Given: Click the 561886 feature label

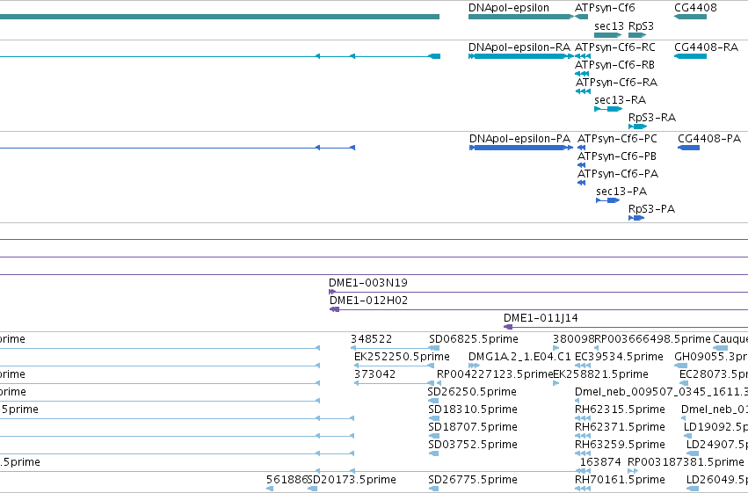Looking at the screenshot, I should pyautogui.click(x=287, y=480).
